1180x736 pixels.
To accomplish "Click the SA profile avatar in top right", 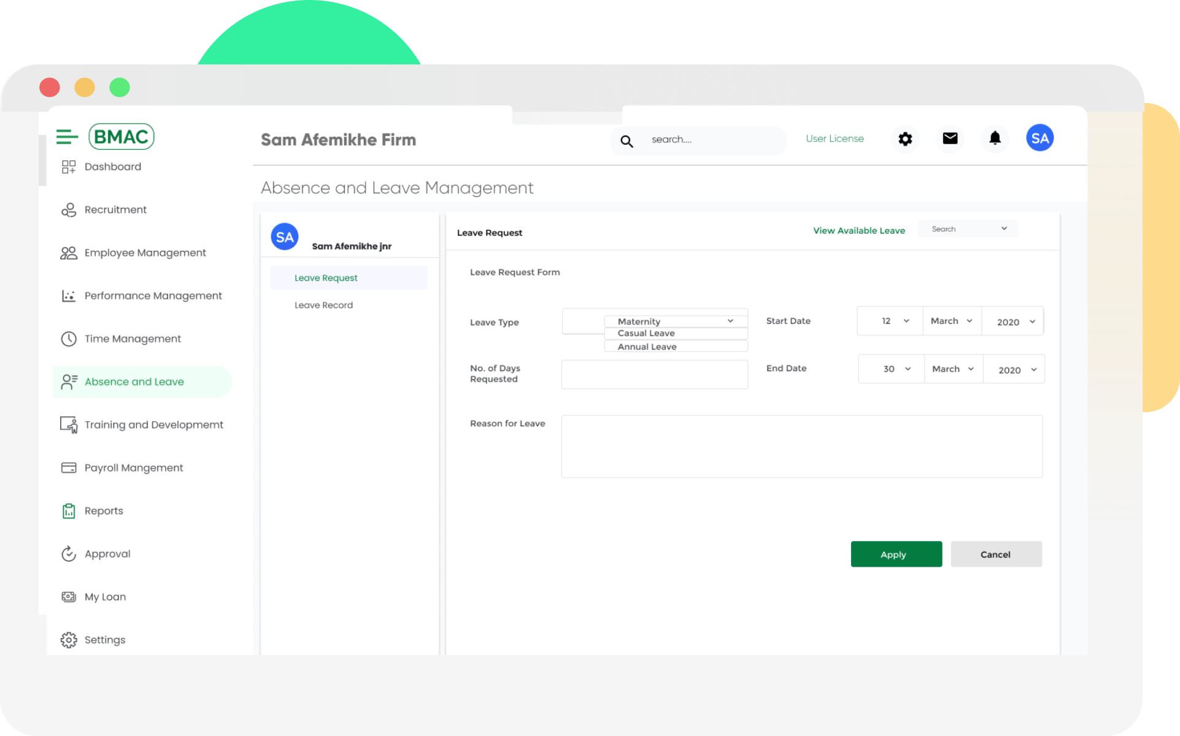I will pos(1039,139).
